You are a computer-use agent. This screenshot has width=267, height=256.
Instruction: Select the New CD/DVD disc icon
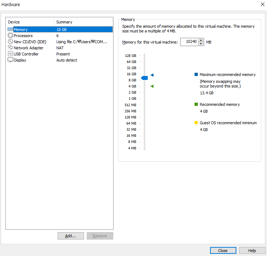pos(10,41)
